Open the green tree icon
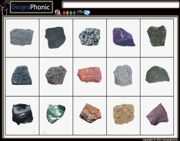The height and width of the screenshot is (141, 180). pos(80,13)
